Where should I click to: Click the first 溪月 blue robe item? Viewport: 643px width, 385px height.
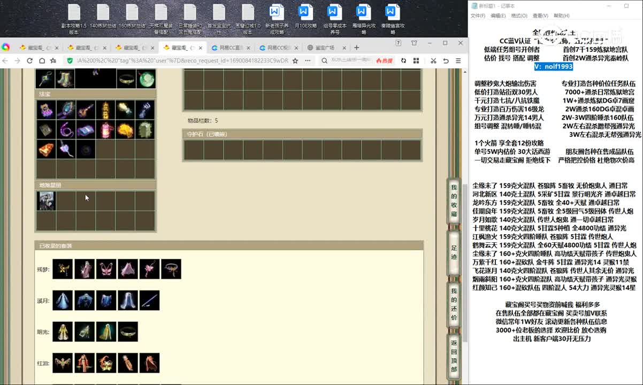(x=63, y=301)
